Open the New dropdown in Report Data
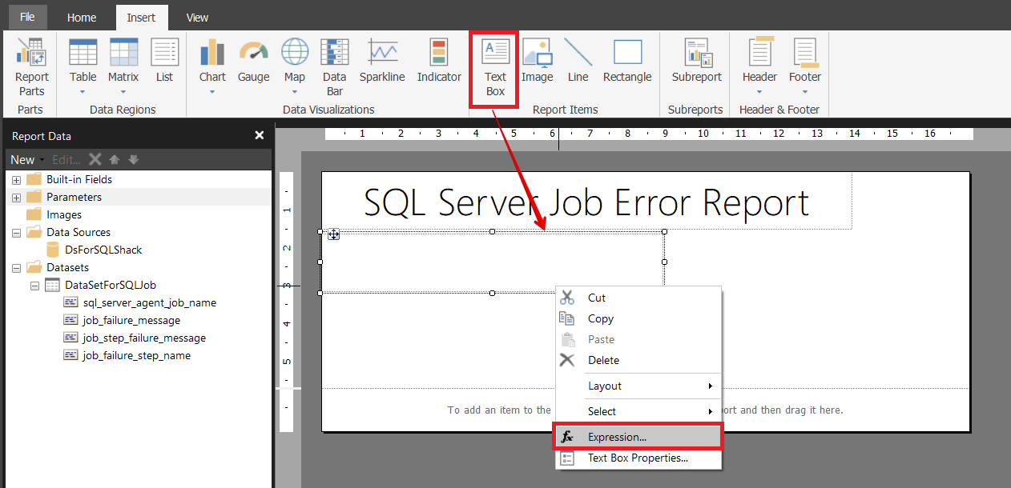Screen dimensions: 1011x488 coord(27,159)
